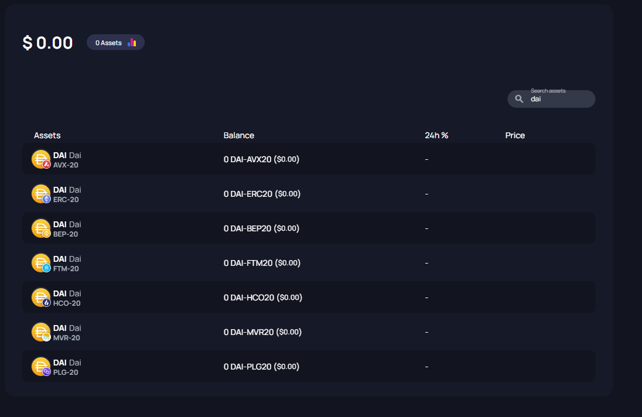
Task: Click the DAI MVR-20 coin icon
Action: [x=41, y=332]
